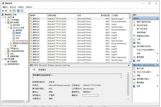Image resolution: width=161 pixels, height=107 pixels.
Task: Sort events by the 日期和時間 column header
Action: pyautogui.click(x=53, y=16)
